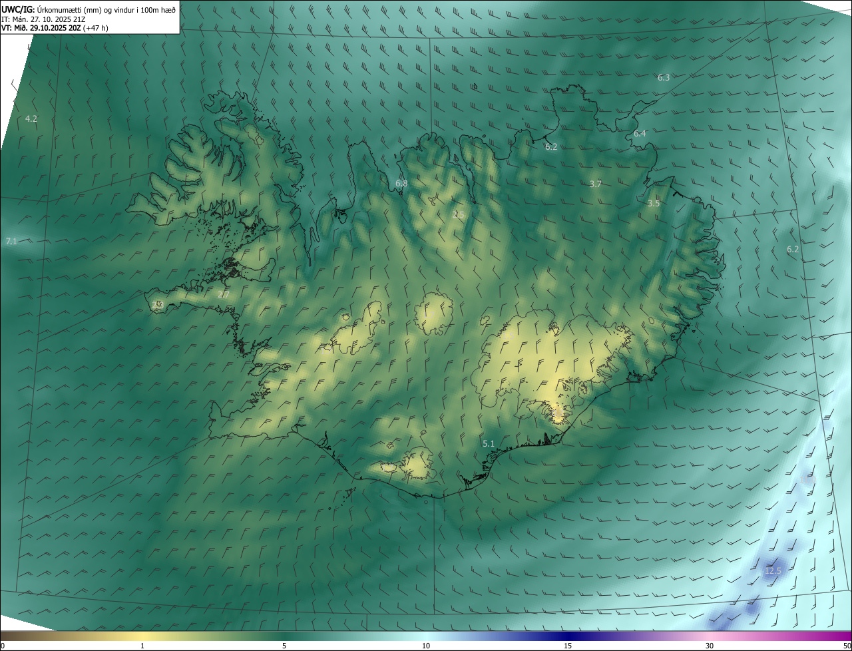Click the 2.7 value label on the map
This screenshot has height=651, width=852.
tap(224, 294)
